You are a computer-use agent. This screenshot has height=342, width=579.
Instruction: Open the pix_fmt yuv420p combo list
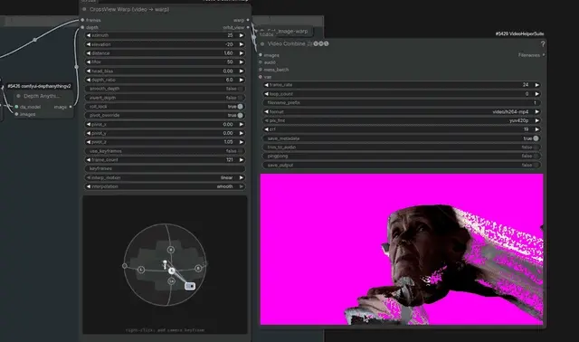tap(402, 120)
